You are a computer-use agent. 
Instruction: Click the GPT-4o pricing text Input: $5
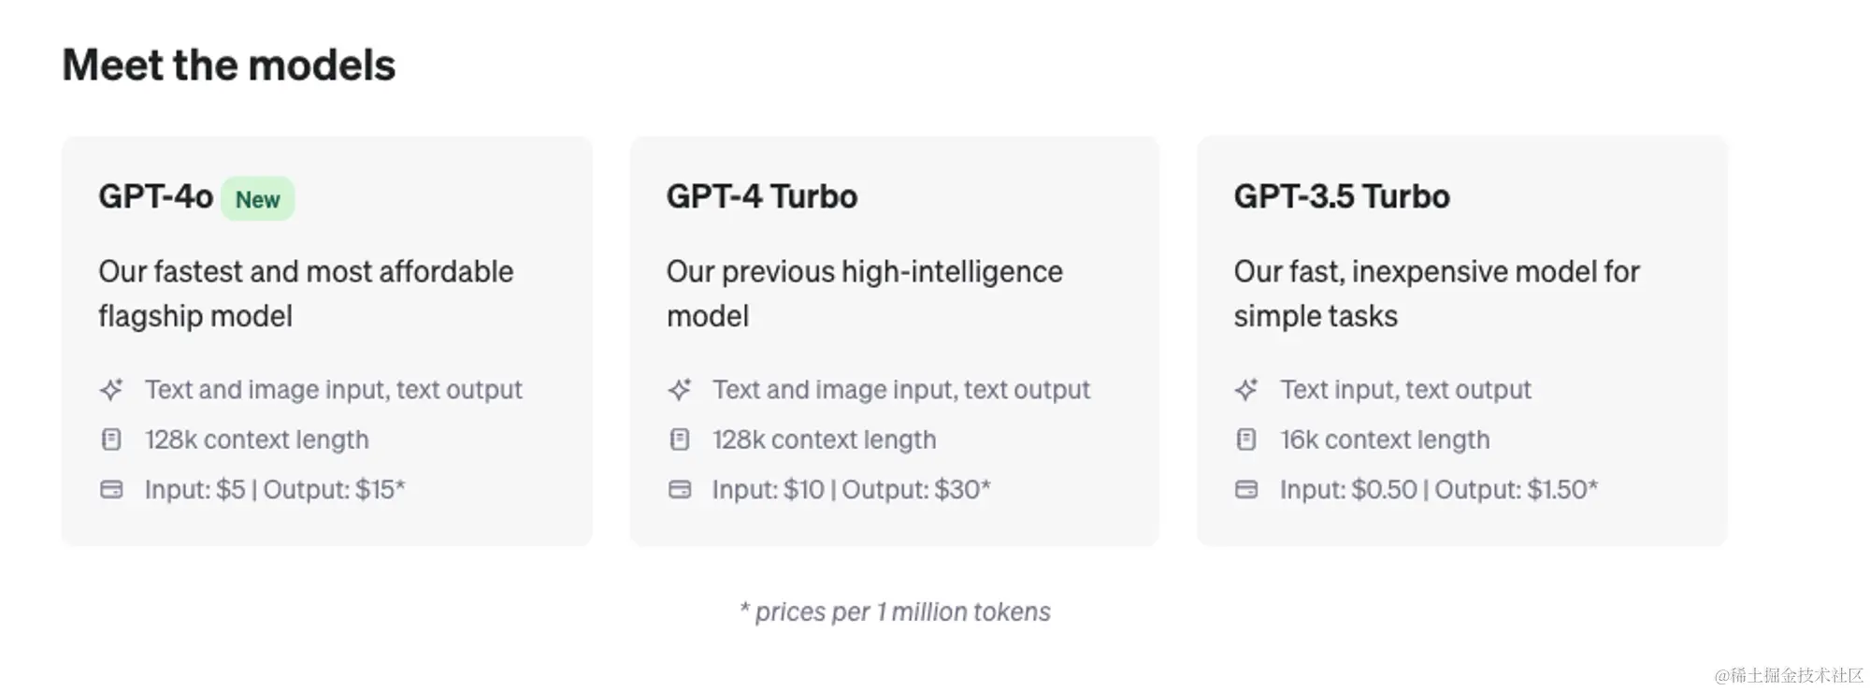[194, 489]
